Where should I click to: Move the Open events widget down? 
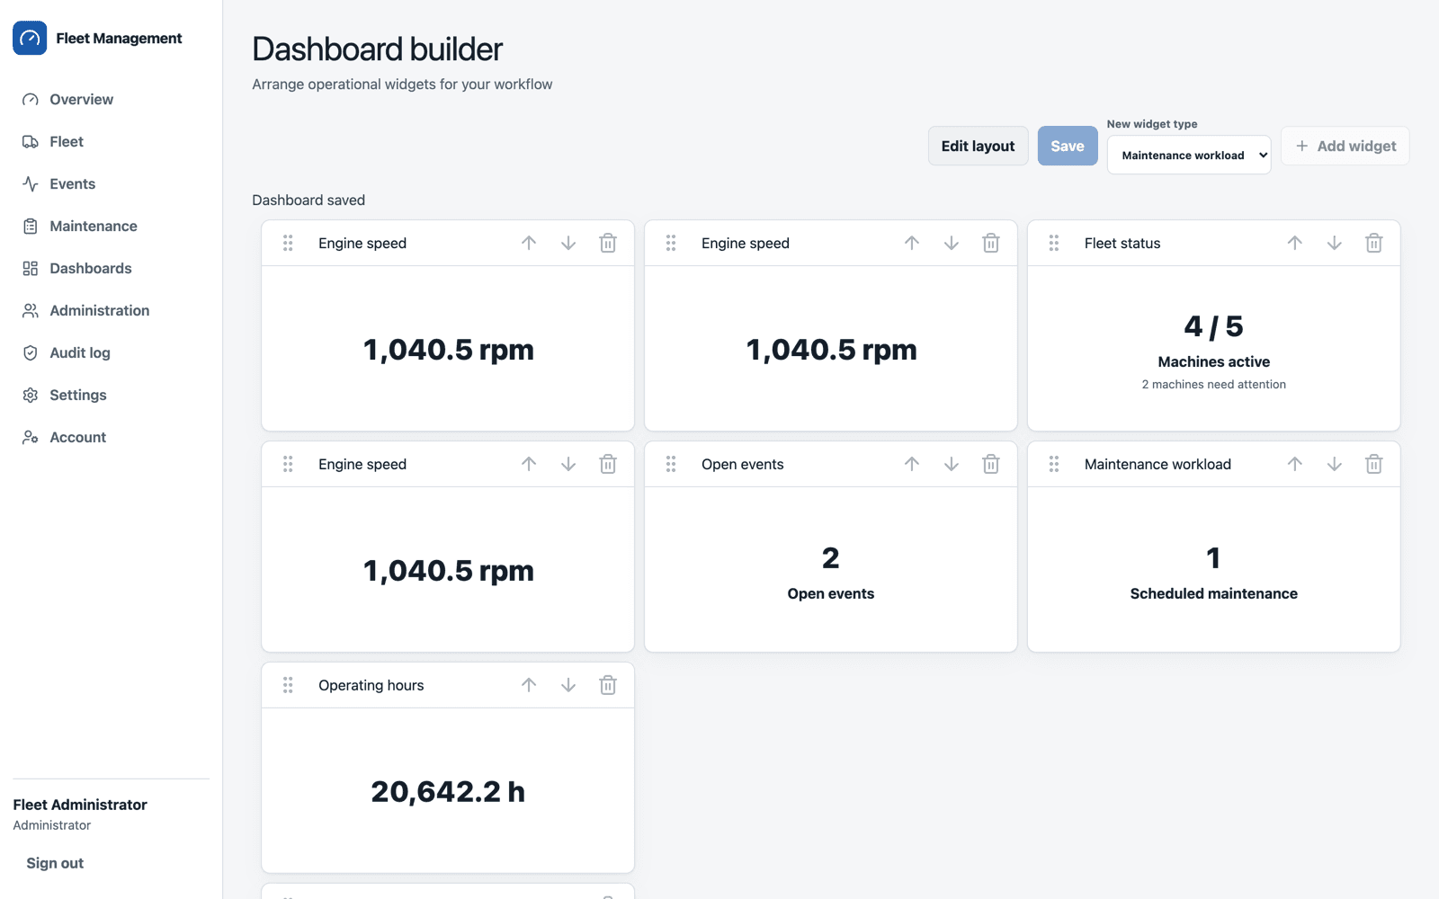(952, 465)
